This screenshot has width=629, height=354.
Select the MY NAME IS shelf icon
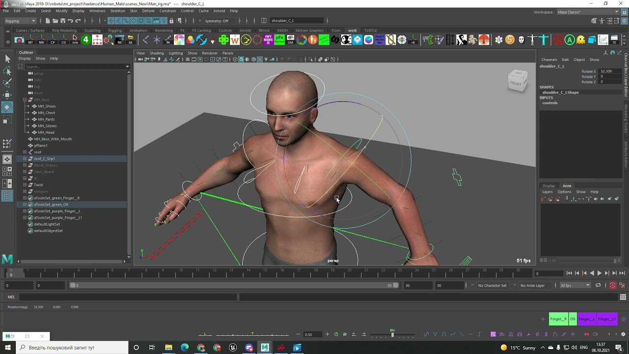pyautogui.click(x=268, y=39)
